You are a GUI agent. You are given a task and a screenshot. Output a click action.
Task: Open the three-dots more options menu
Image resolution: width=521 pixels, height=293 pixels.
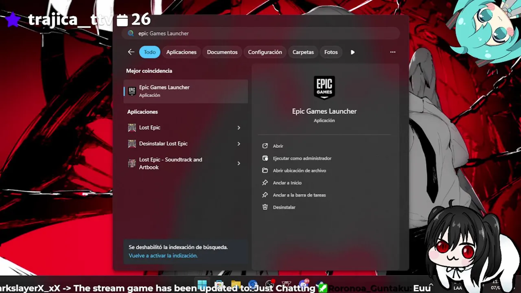tap(393, 52)
